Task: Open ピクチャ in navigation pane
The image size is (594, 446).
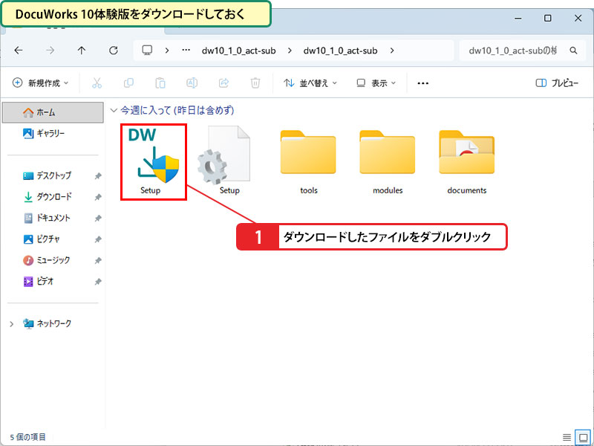Action: point(42,239)
